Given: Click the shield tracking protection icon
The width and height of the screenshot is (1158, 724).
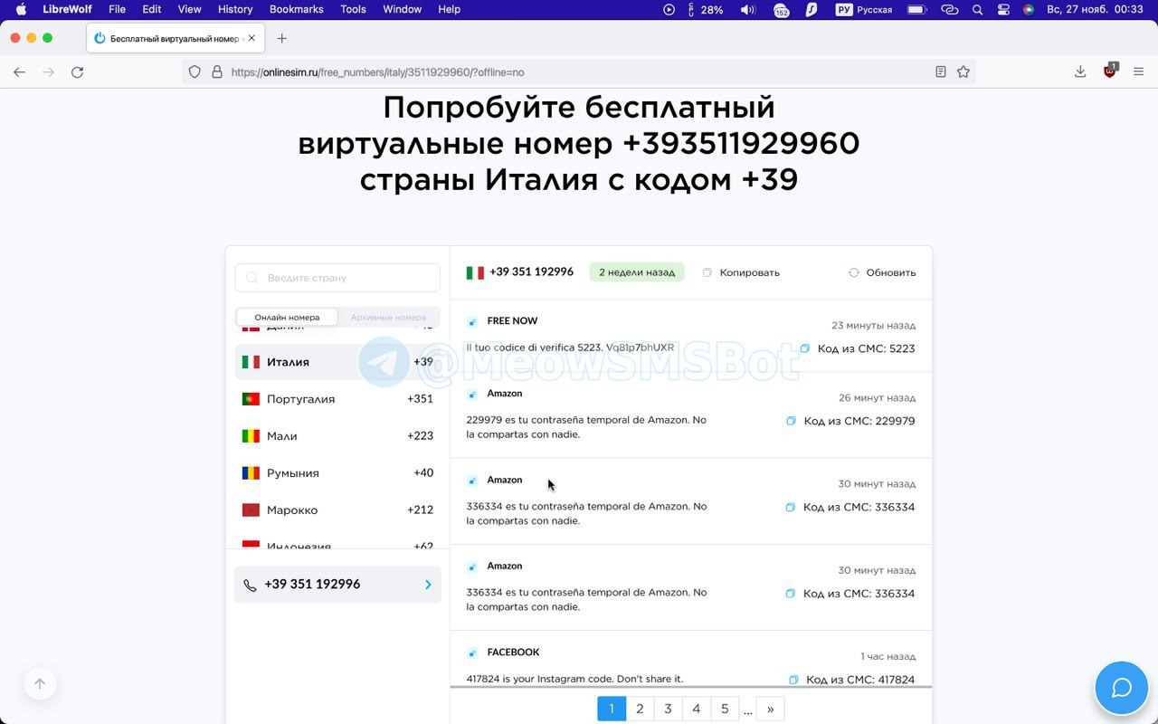Looking at the screenshot, I should point(195,72).
